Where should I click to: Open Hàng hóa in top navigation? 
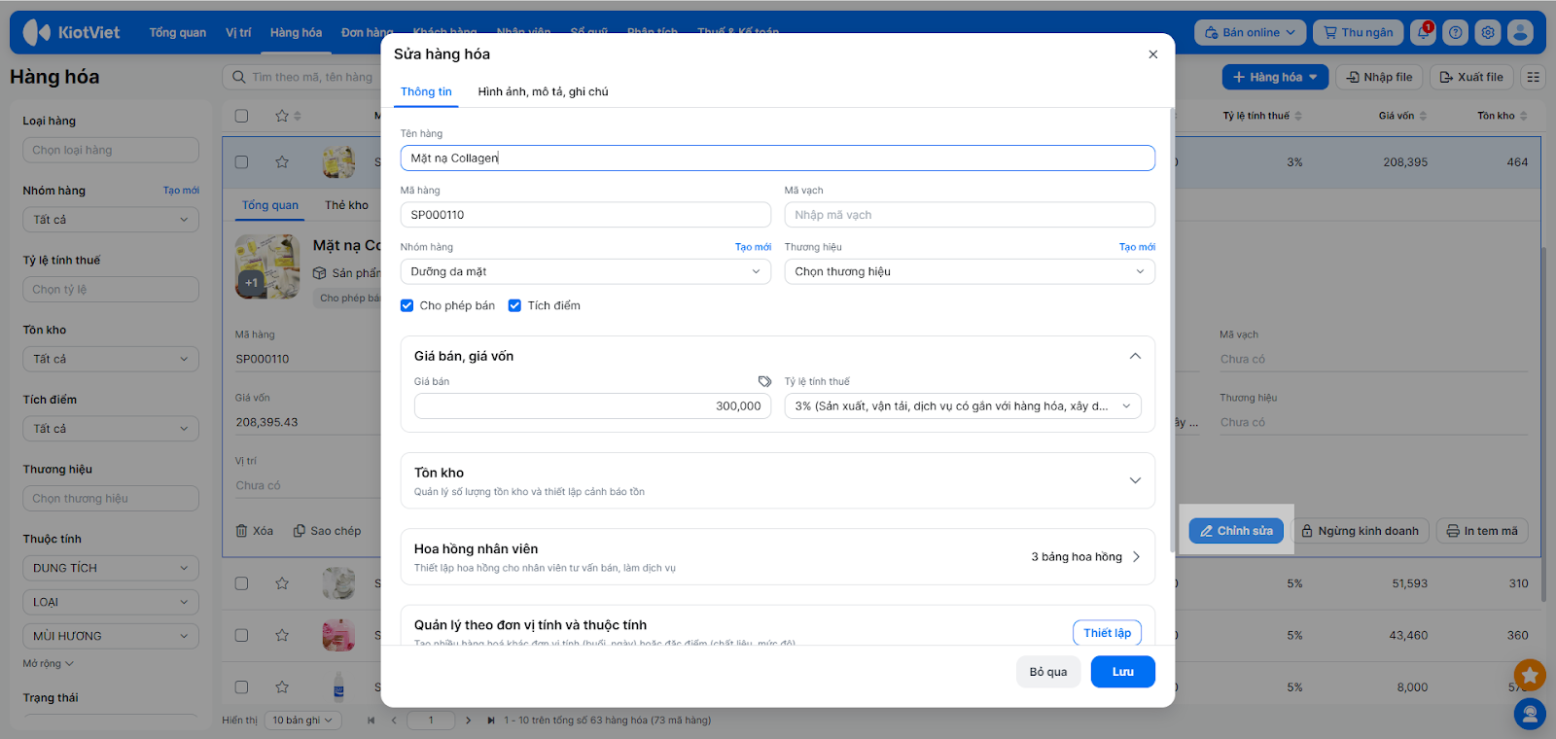coord(296,32)
